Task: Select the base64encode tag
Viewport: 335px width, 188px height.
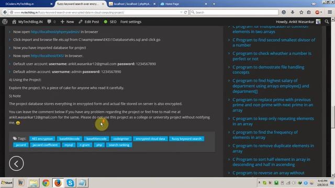Action: tap(96, 139)
